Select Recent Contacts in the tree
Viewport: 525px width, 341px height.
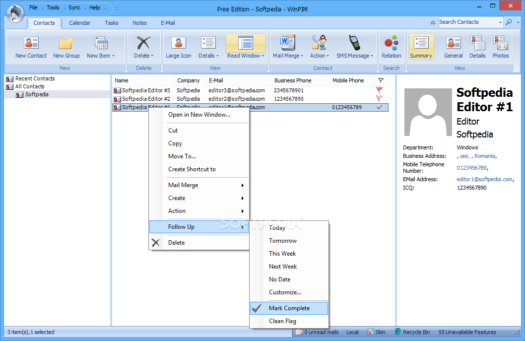pos(35,78)
